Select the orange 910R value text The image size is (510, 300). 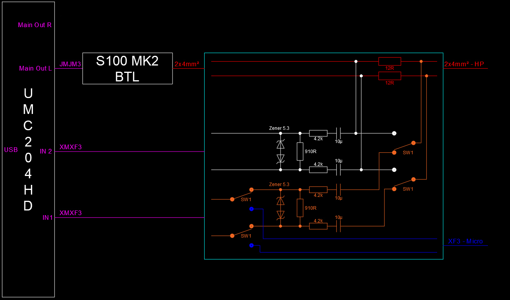(x=310, y=208)
